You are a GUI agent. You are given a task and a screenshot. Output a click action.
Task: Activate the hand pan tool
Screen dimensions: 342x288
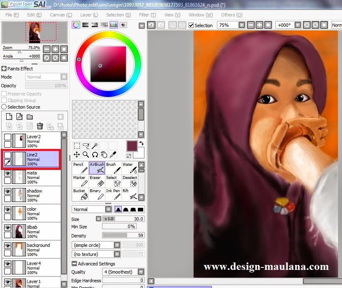click(x=104, y=155)
